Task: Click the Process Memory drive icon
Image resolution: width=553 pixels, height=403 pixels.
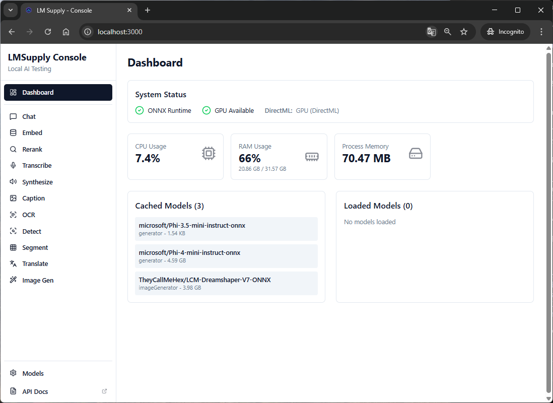Action: (416, 154)
